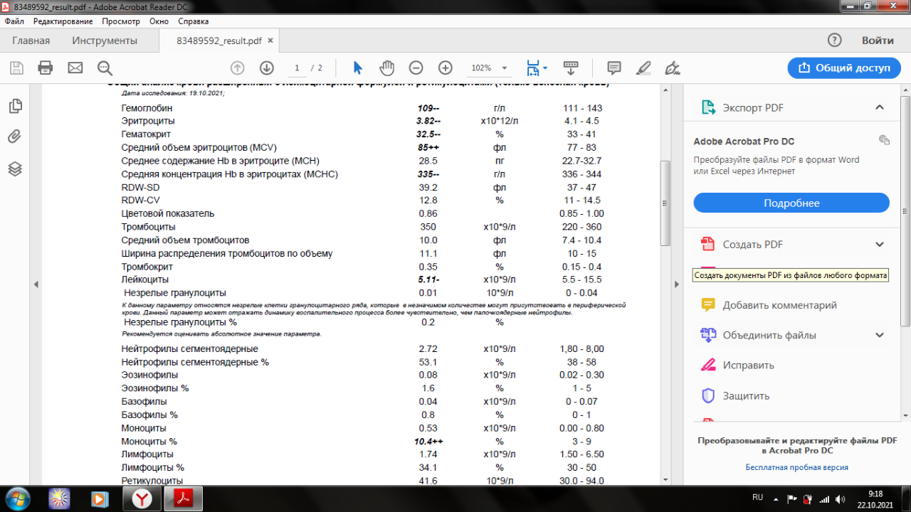Add a sticky note comment in the toolbar

coord(614,68)
